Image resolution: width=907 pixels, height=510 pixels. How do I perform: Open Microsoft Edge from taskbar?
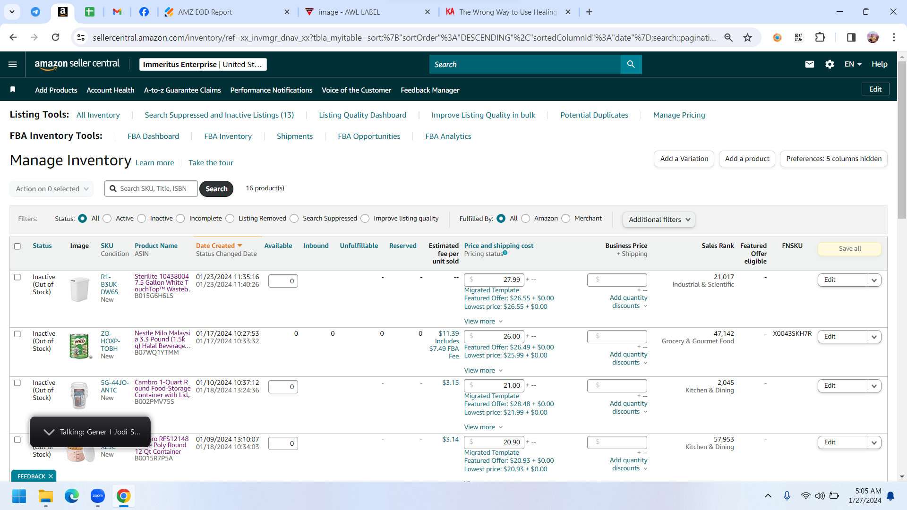click(72, 496)
